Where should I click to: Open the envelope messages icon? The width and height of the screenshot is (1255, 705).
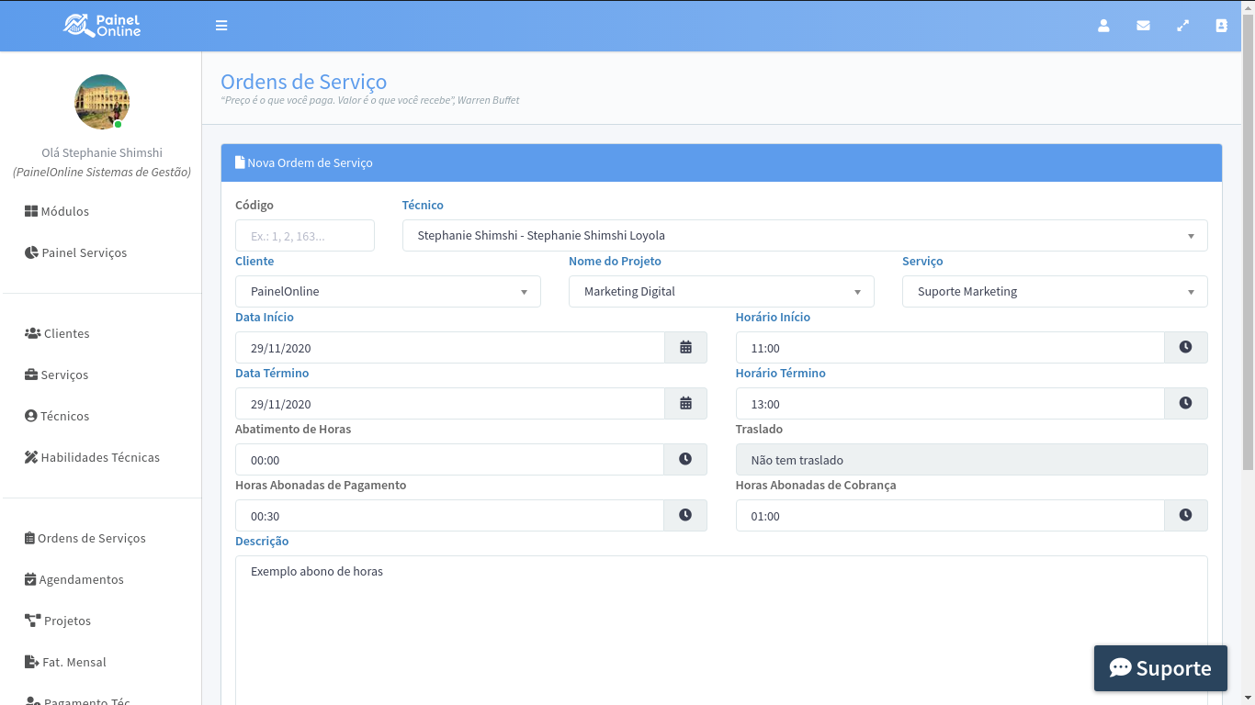(1143, 26)
